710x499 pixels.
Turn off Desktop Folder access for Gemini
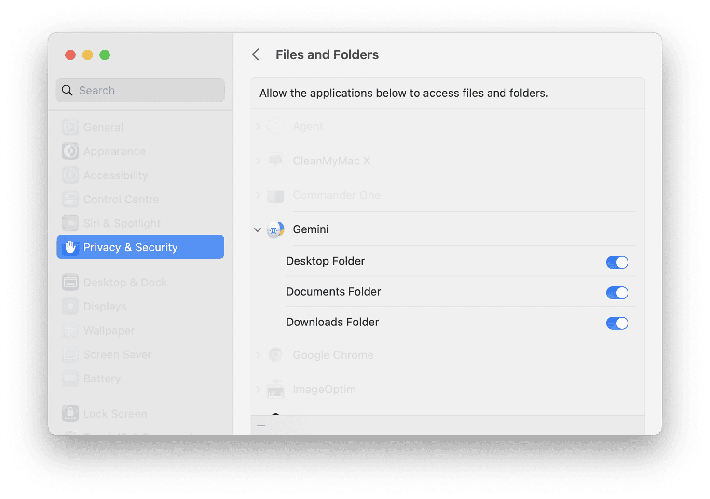617,262
